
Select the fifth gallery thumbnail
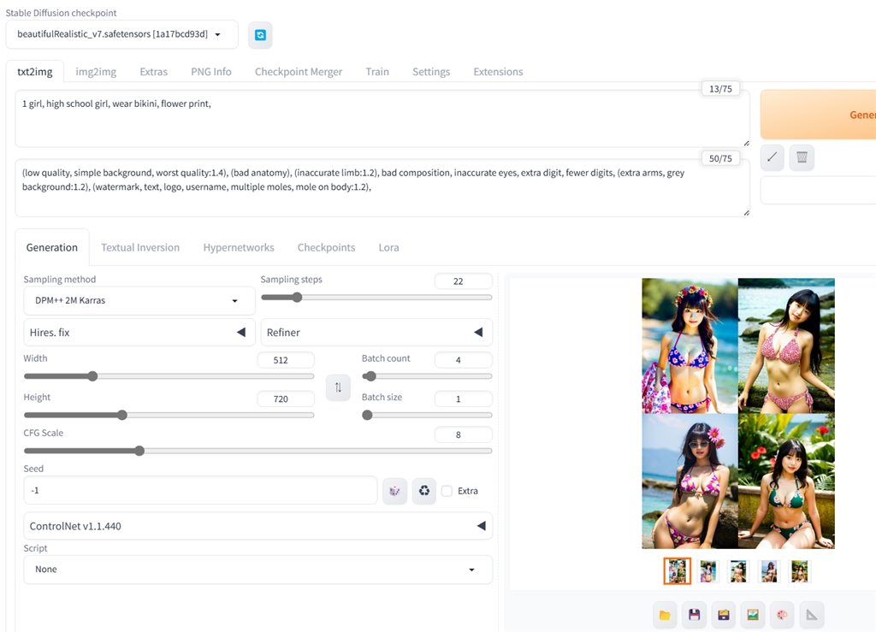[x=800, y=571]
